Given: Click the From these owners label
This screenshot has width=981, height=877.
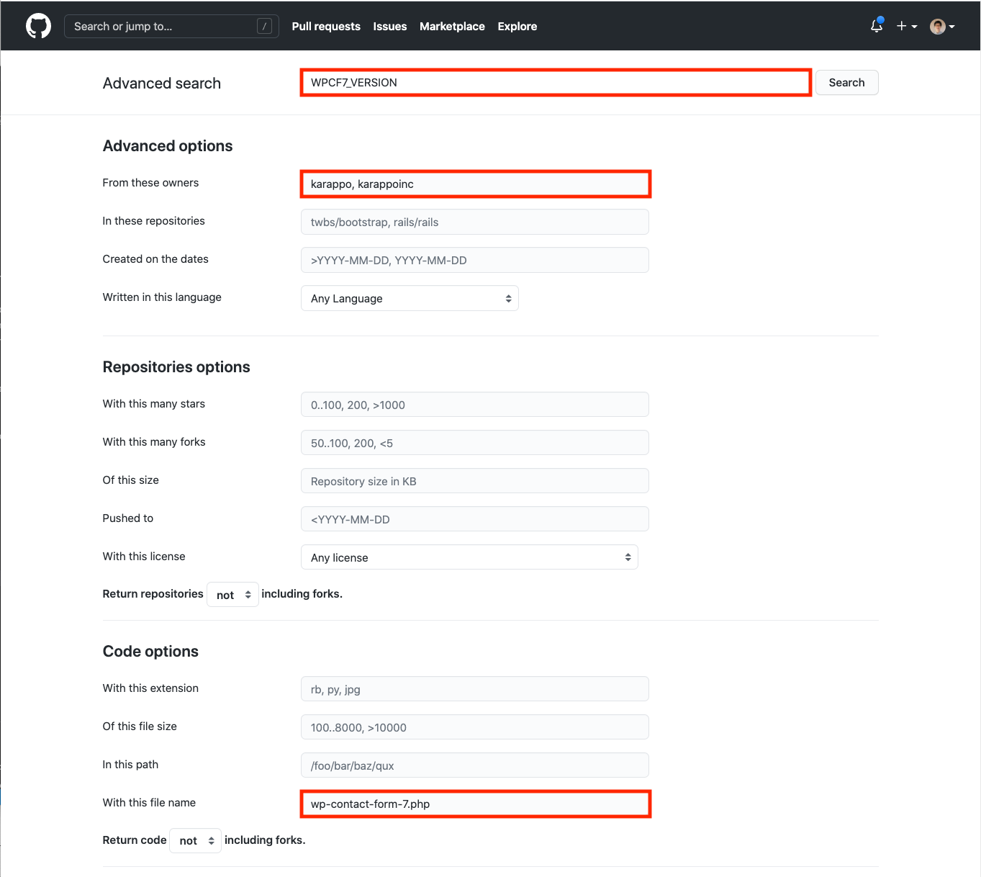Looking at the screenshot, I should 150,183.
